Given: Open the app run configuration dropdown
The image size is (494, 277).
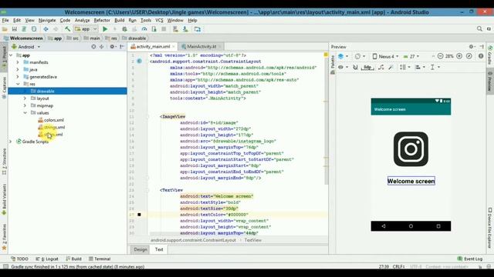Looking at the screenshot, I should pyautogui.click(x=86, y=29).
